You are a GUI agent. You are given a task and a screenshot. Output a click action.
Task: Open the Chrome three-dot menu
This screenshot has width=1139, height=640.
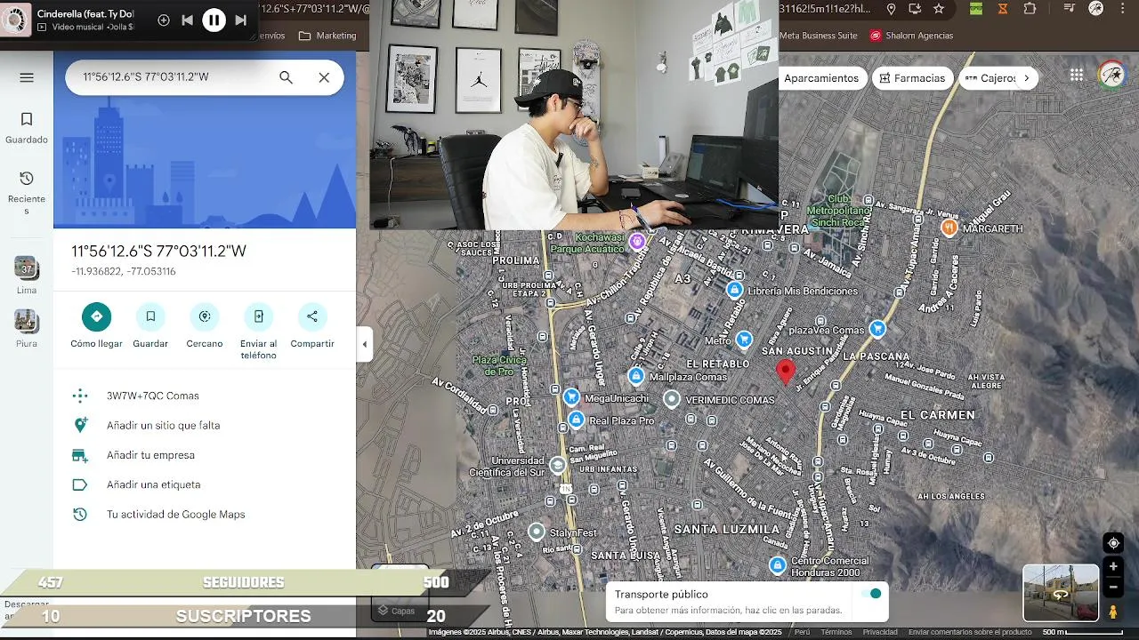click(x=1124, y=9)
